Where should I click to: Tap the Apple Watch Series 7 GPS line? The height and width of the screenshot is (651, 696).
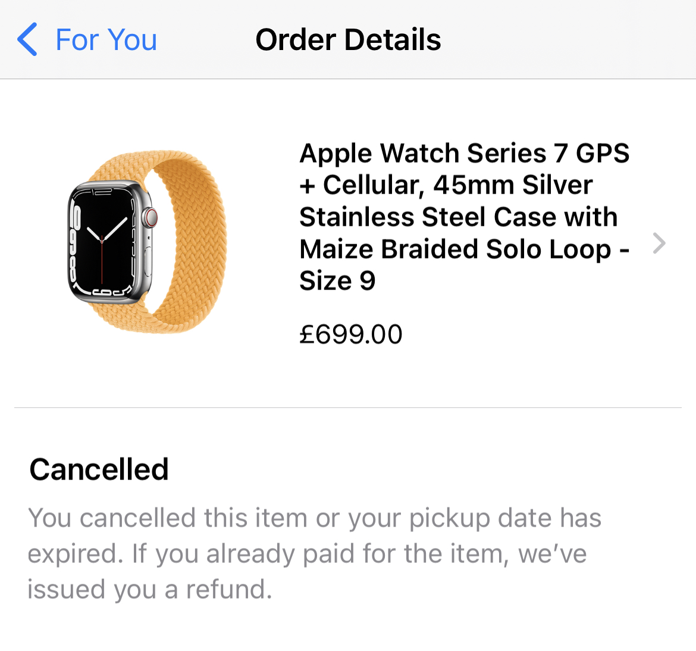coord(464,153)
